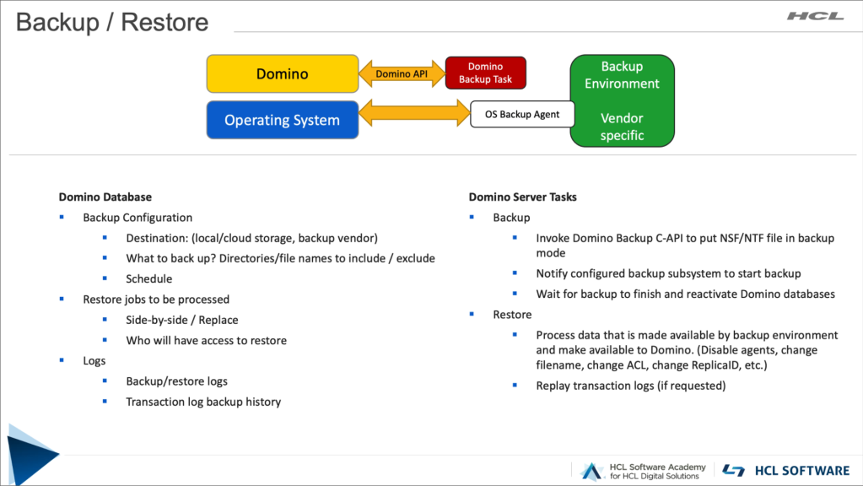The image size is (863, 486).
Task: Select the yellow Domino box
Action: point(282,74)
